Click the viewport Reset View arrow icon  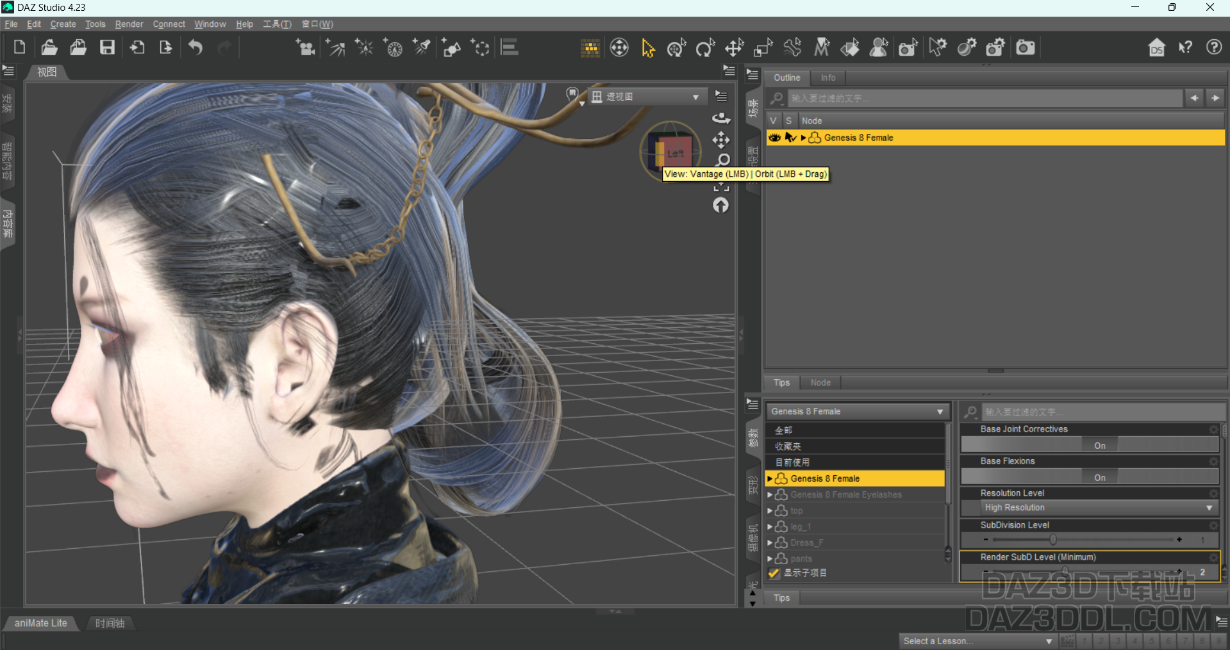coord(721,205)
